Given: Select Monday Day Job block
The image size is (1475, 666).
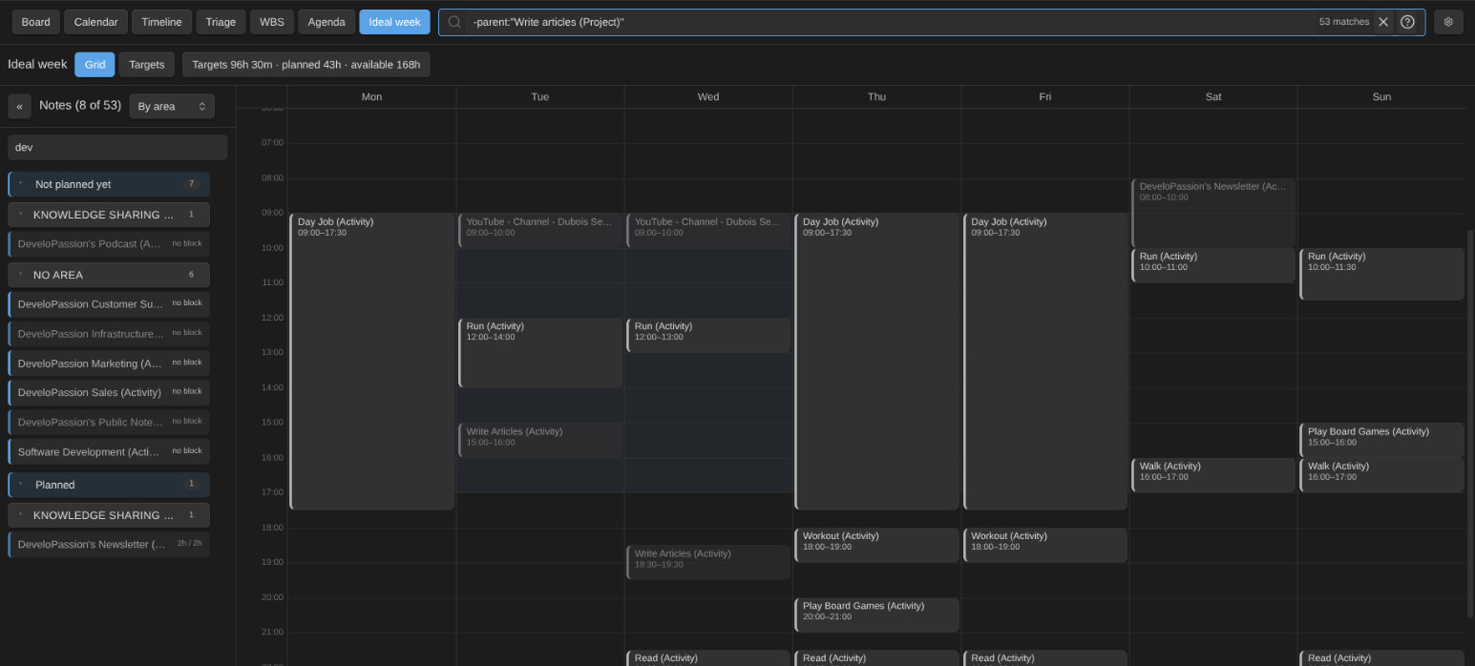Looking at the screenshot, I should 371,362.
